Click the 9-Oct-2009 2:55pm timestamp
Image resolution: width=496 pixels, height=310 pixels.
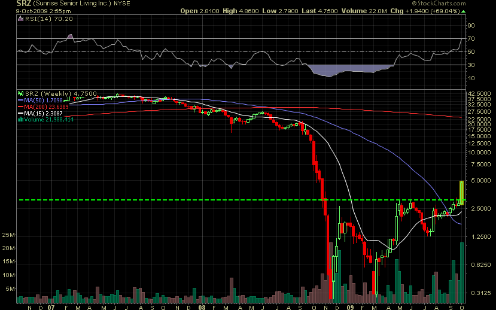[43, 11]
